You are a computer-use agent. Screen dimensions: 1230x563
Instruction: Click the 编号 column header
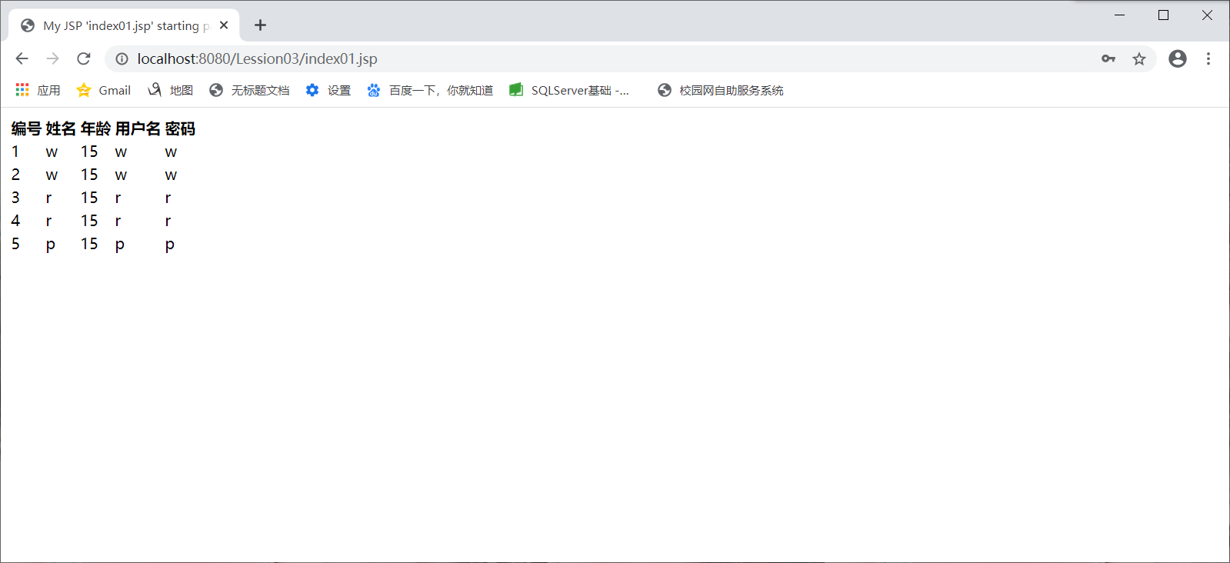pos(26,128)
